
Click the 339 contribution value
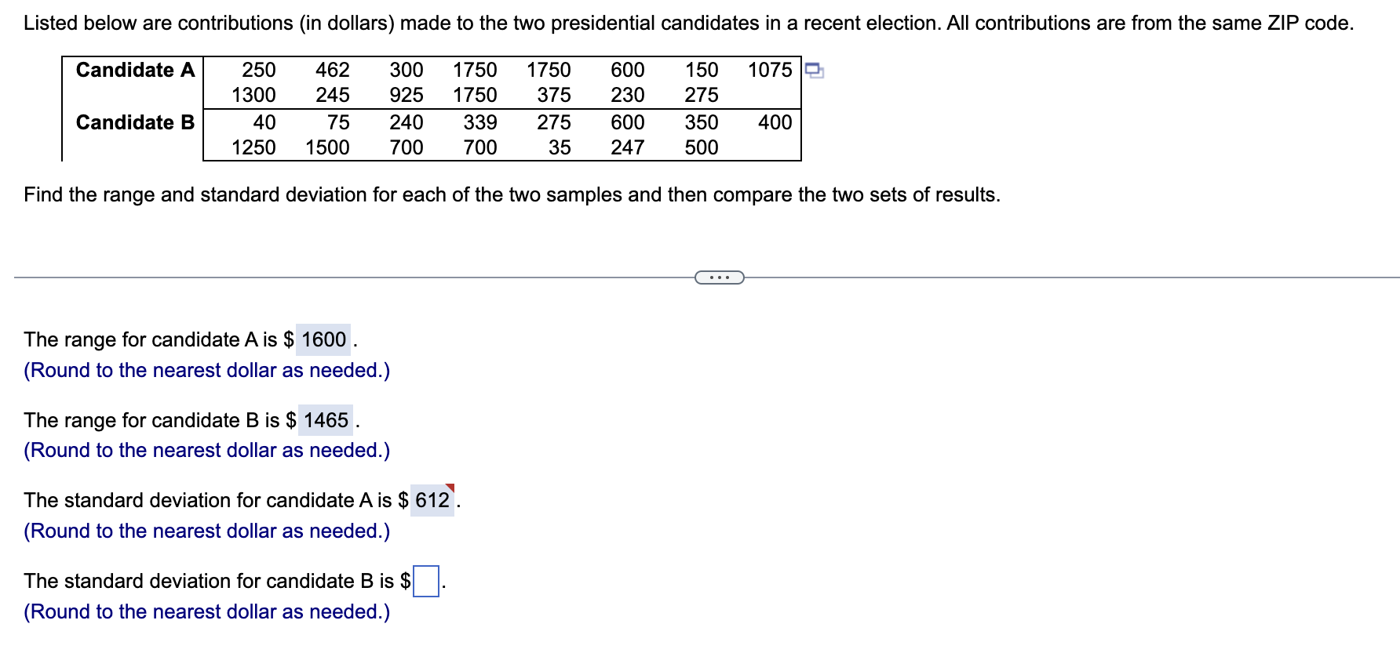[x=480, y=122]
